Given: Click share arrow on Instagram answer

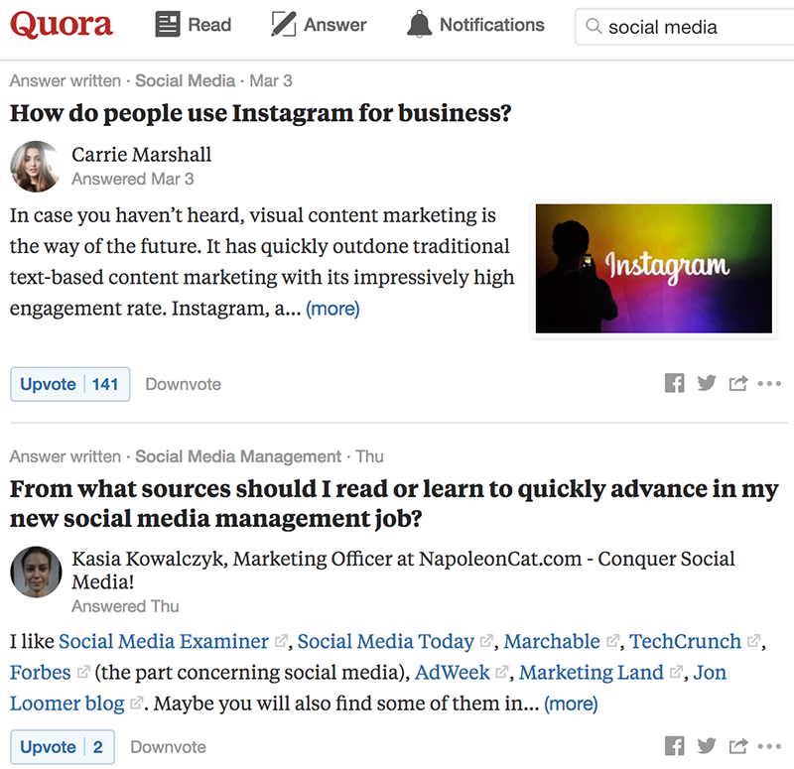Looking at the screenshot, I should [x=737, y=384].
